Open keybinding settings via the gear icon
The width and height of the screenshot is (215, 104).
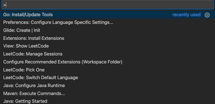point(207,15)
